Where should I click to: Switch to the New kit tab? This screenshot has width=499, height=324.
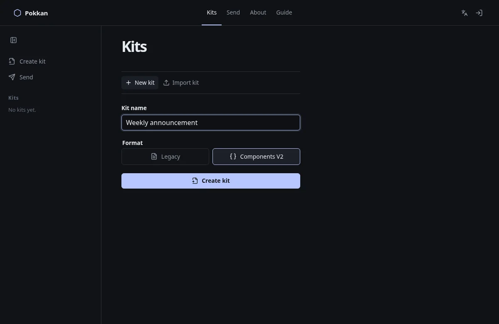(x=140, y=83)
